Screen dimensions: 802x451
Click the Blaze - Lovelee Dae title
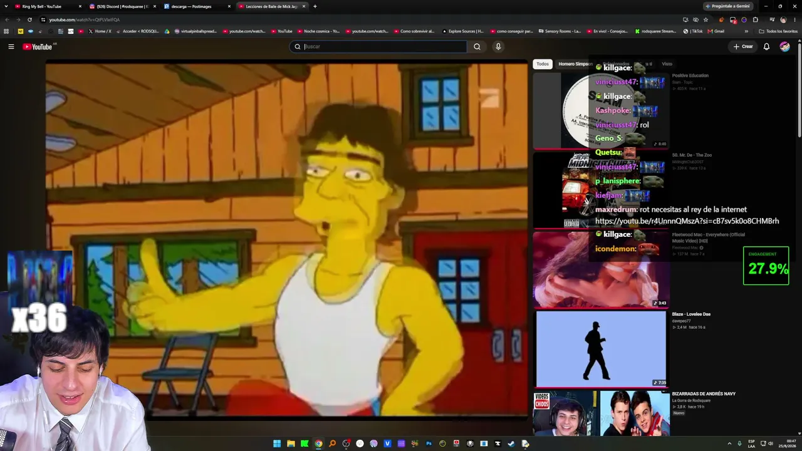691,314
